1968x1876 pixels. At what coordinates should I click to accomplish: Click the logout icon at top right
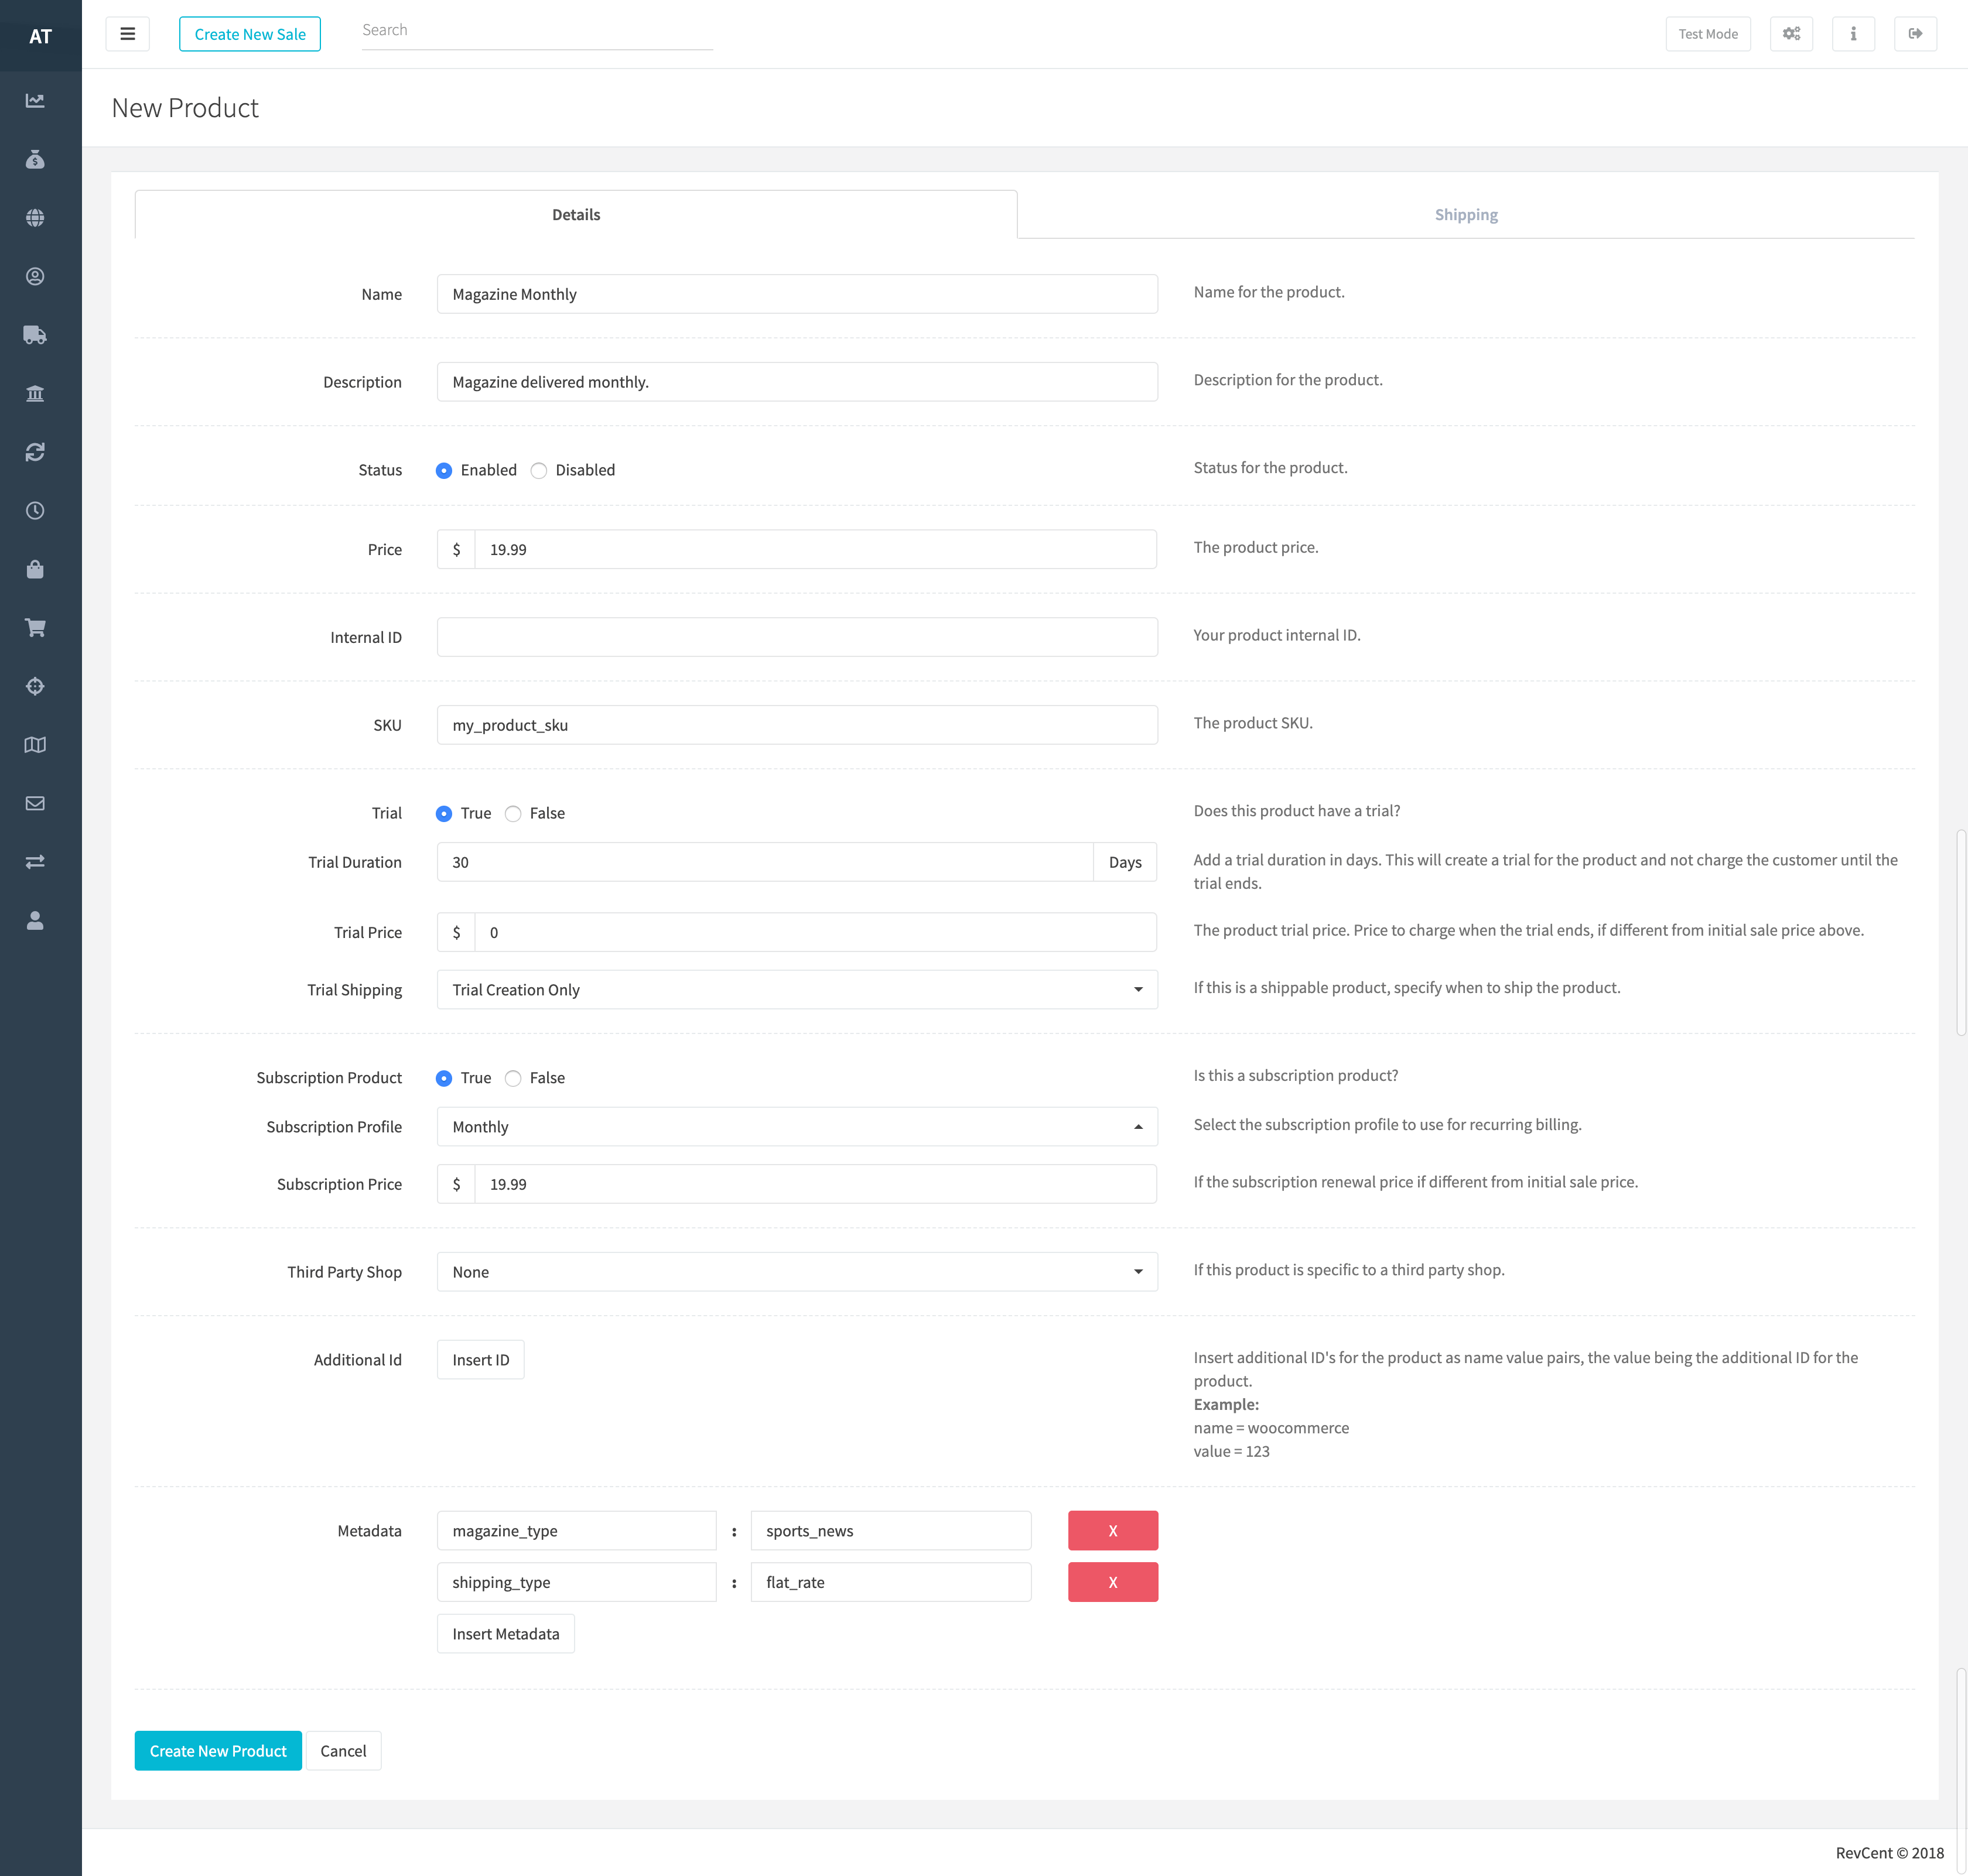[1915, 34]
